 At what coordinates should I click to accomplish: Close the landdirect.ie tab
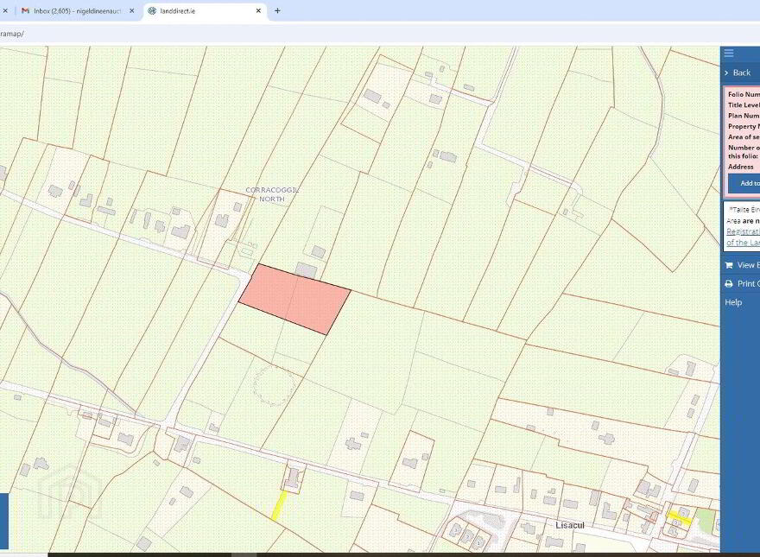258,10
